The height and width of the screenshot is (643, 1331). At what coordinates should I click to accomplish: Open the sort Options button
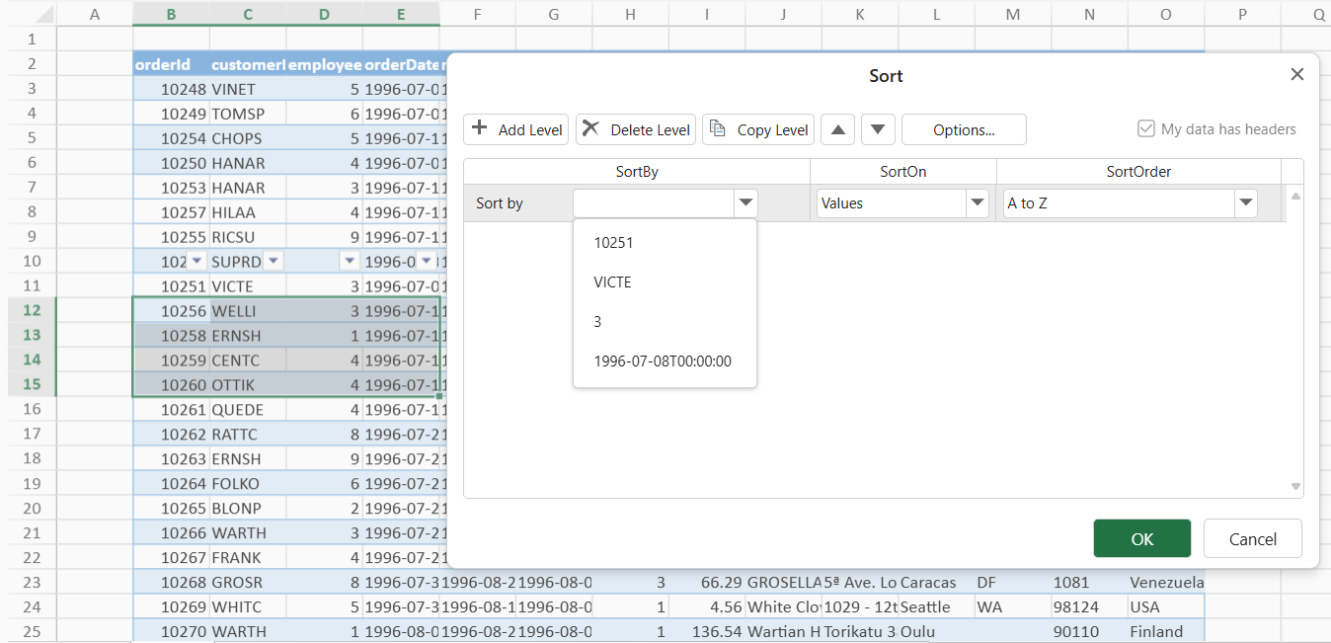pyautogui.click(x=964, y=129)
